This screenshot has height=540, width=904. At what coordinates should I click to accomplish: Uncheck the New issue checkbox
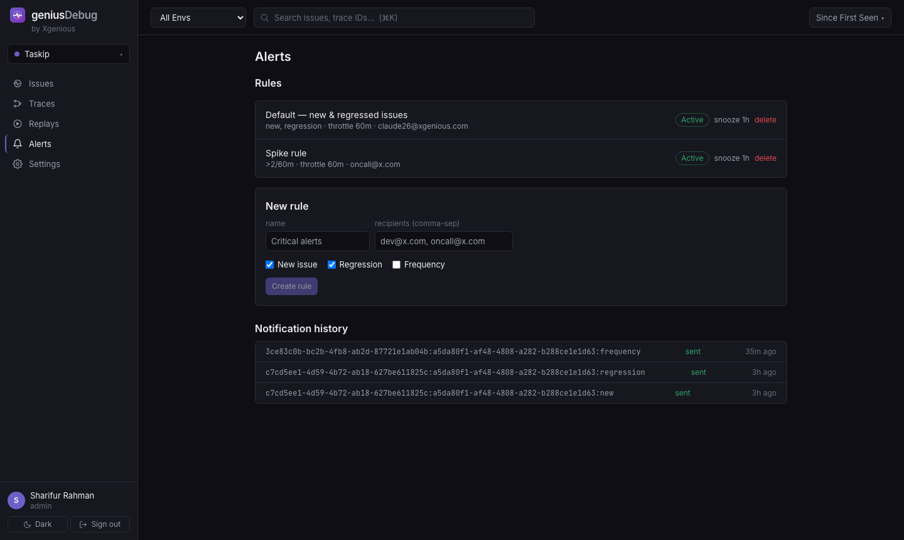270,265
